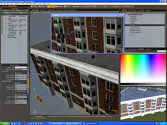Activate Polygons selection mode
Viewport: 167px width, 125px height.
point(51,6)
